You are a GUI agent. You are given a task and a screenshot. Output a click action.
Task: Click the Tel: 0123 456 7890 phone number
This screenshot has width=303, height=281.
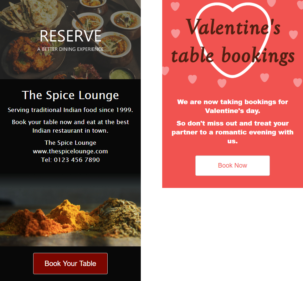point(70,160)
